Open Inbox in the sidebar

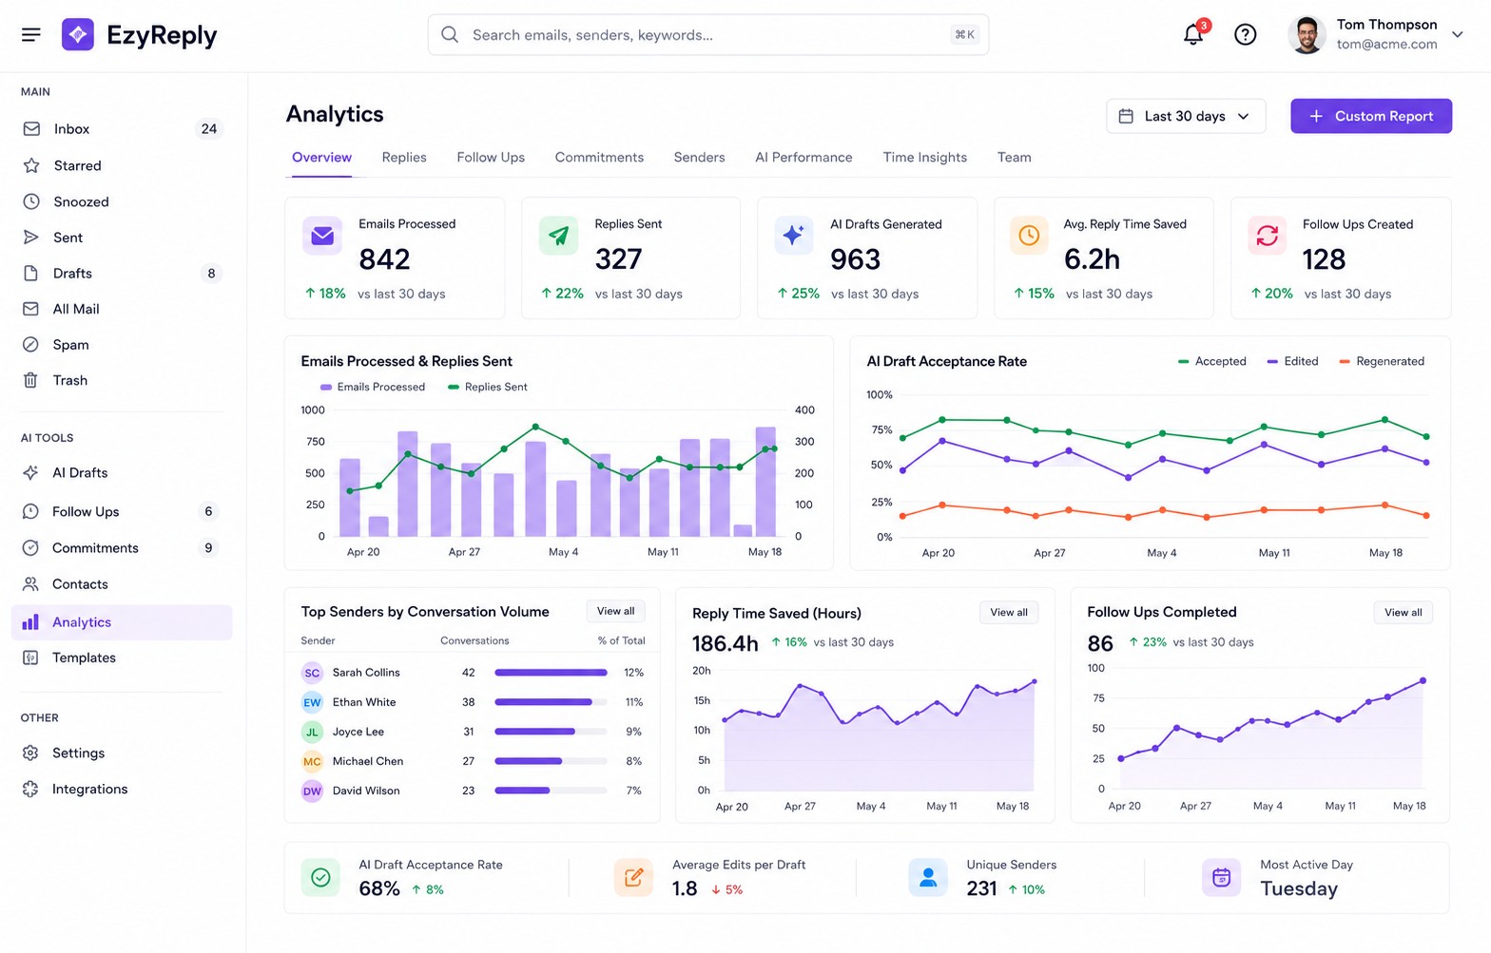coord(122,129)
